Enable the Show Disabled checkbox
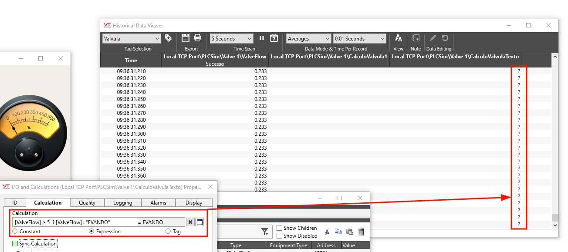The image size is (568, 252). click(280, 236)
